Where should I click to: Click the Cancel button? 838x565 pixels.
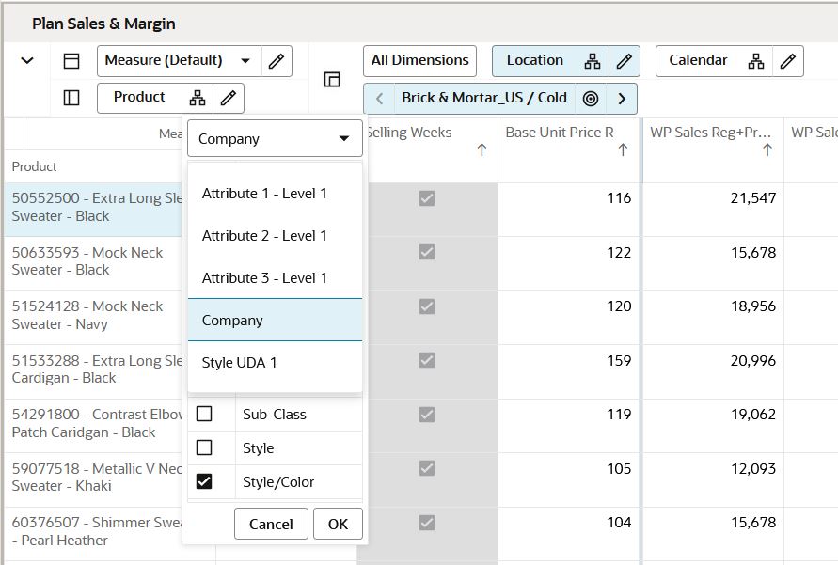[x=271, y=524]
